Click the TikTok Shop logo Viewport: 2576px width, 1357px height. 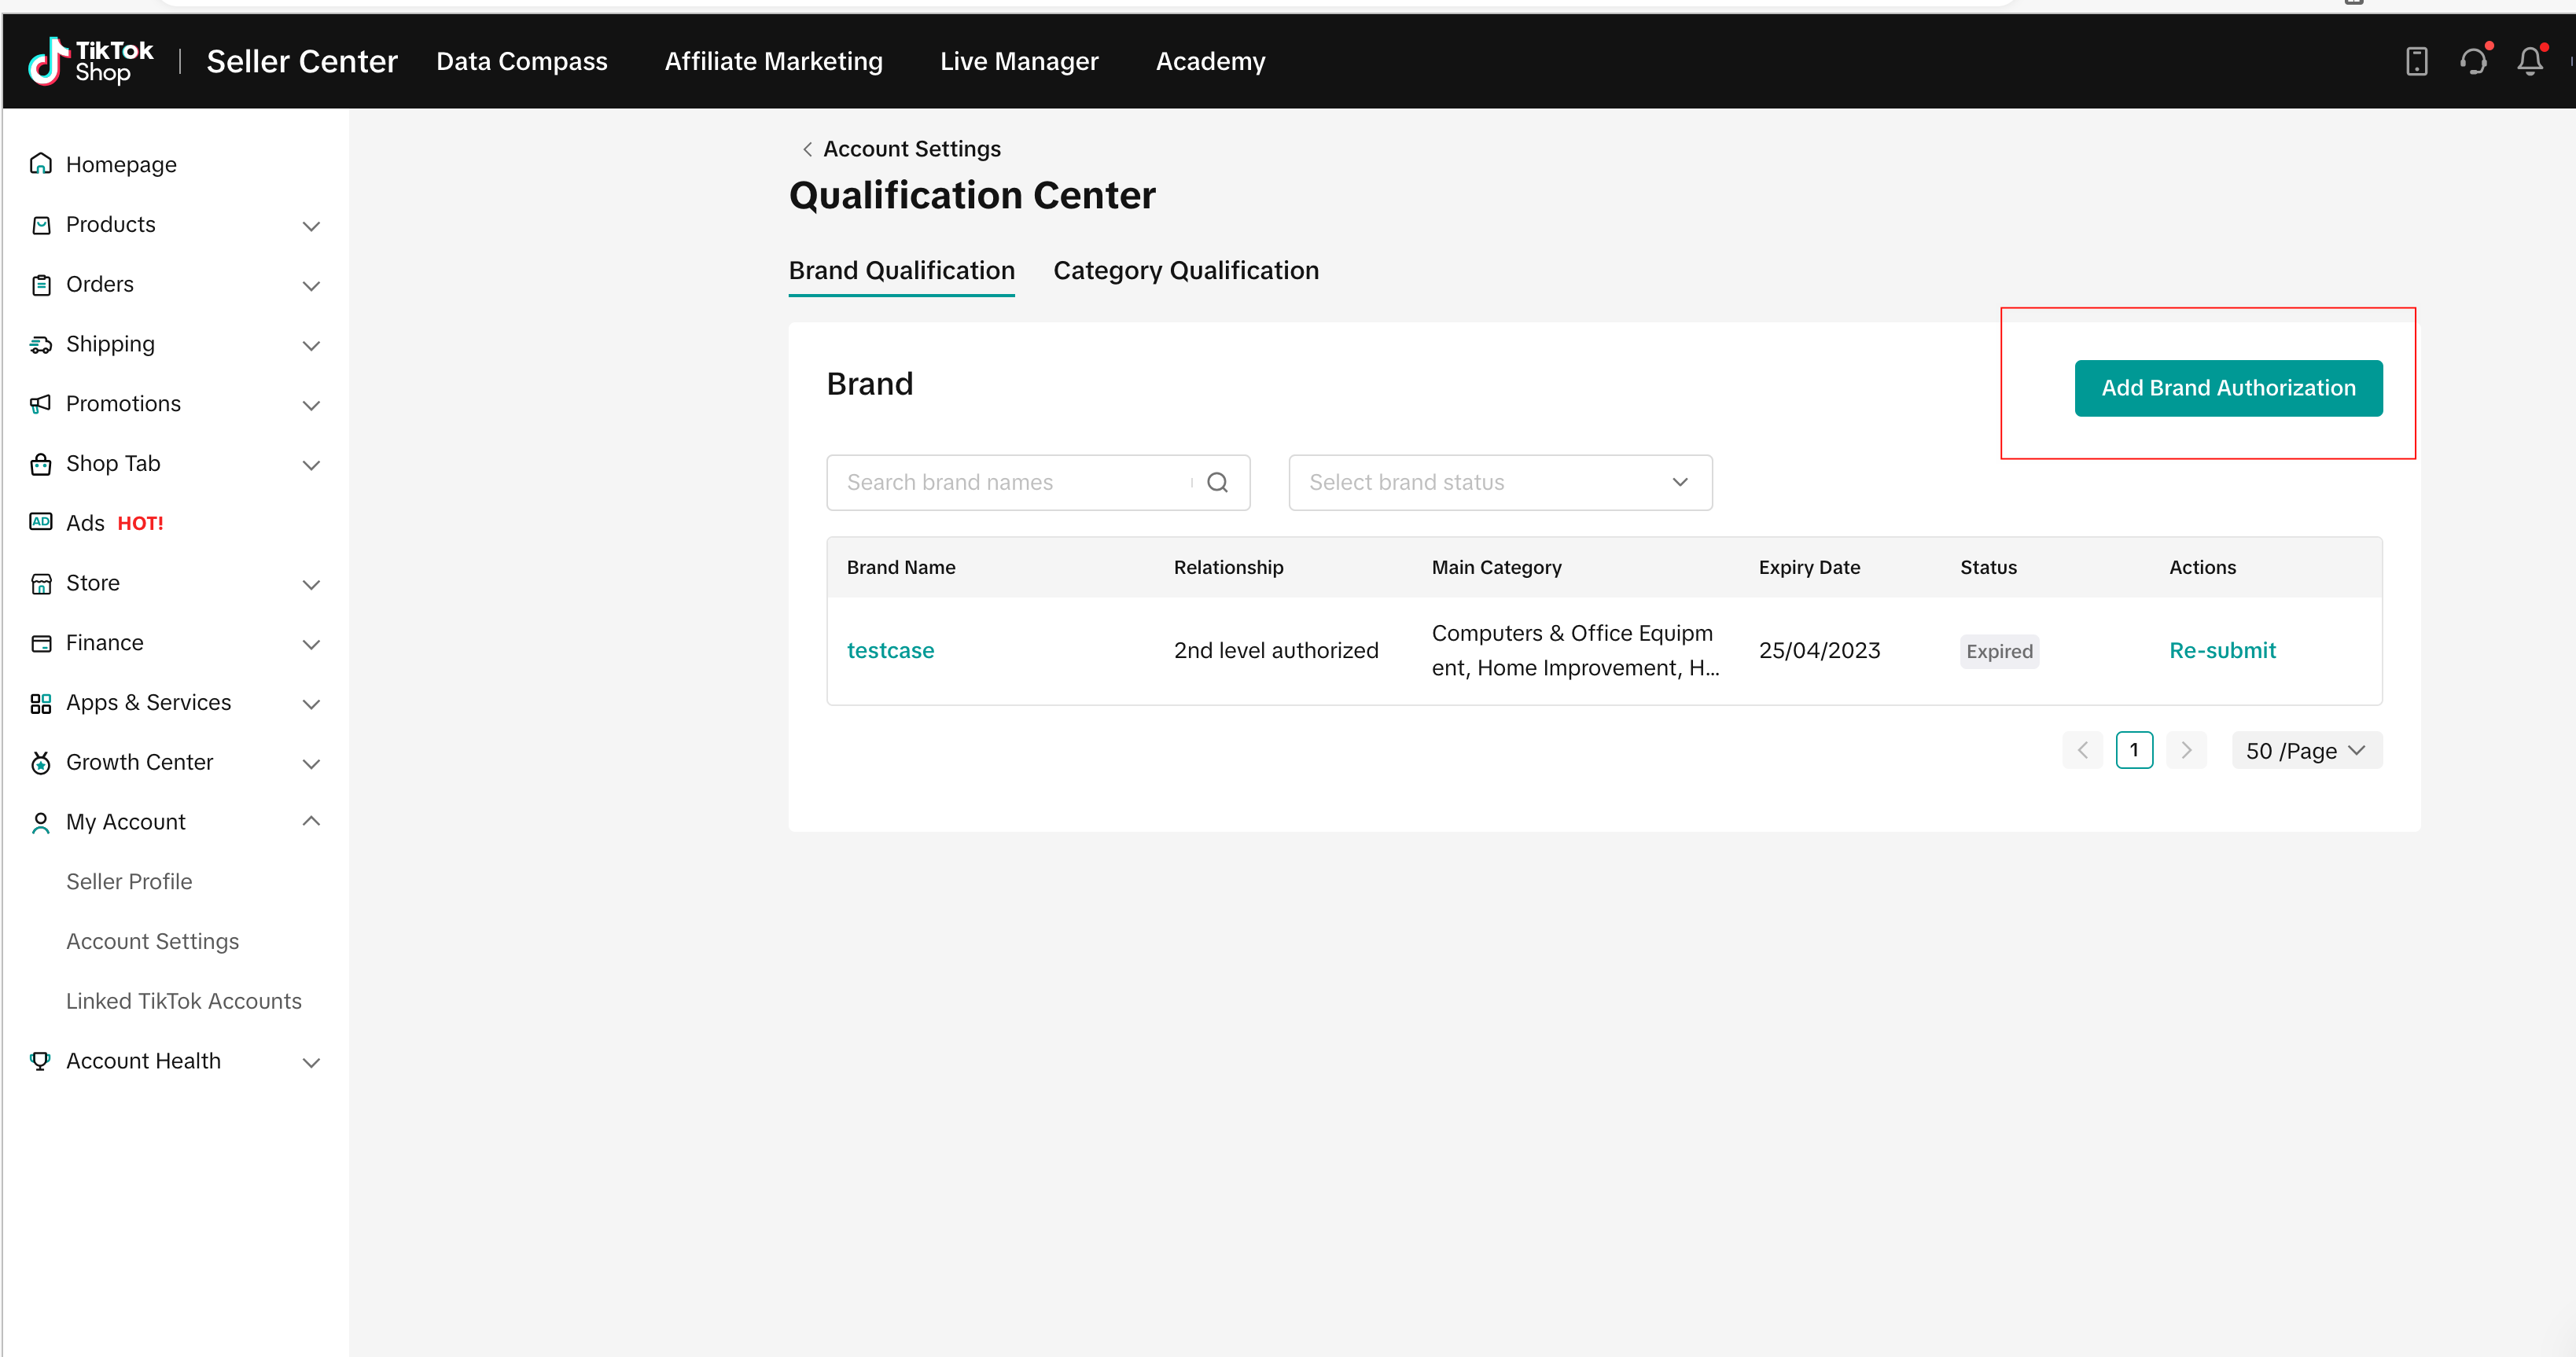pos(91,62)
